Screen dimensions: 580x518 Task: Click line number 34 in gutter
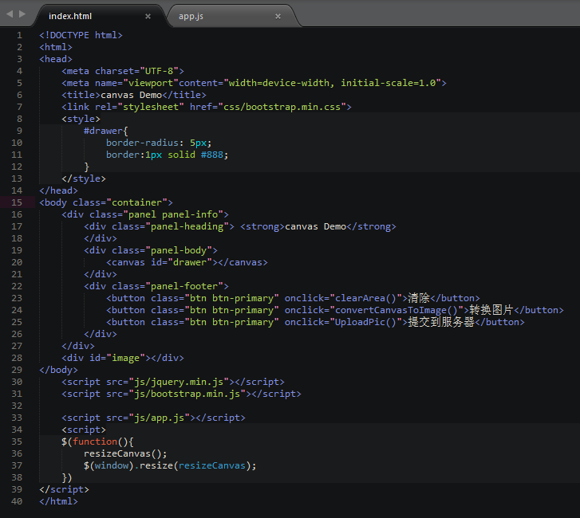coord(17,430)
